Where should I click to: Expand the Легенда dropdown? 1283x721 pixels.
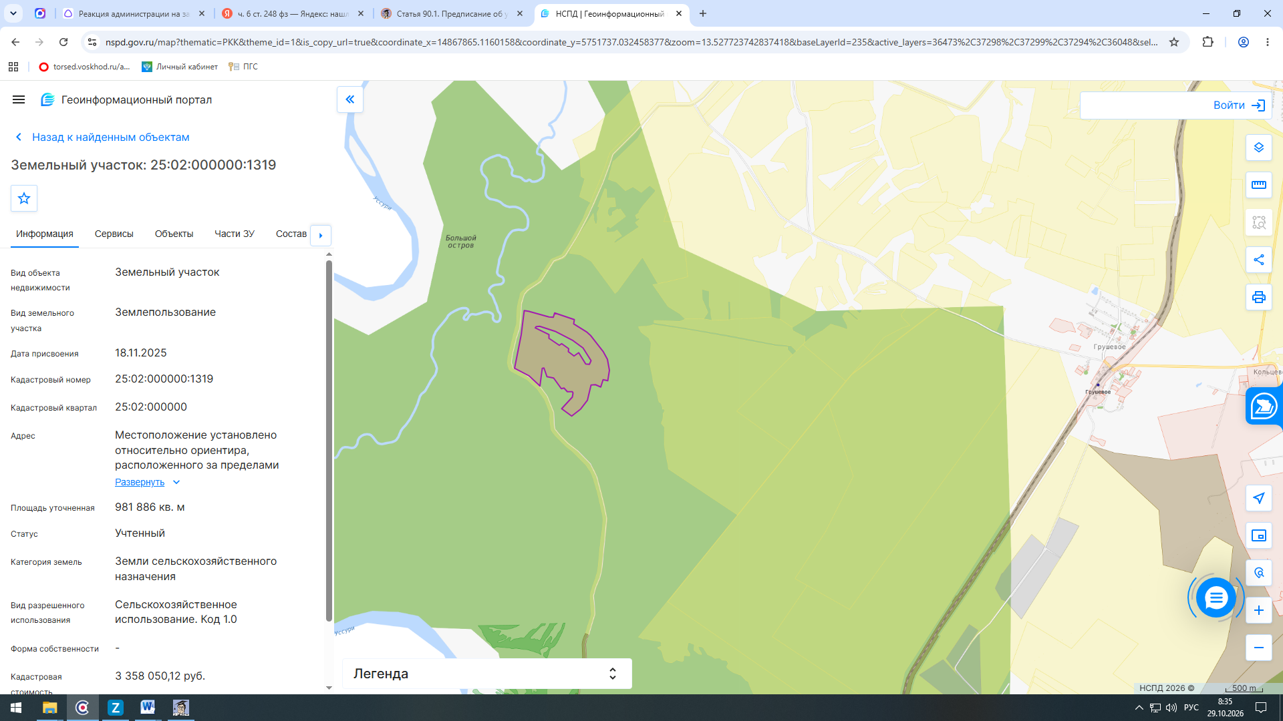click(x=486, y=674)
